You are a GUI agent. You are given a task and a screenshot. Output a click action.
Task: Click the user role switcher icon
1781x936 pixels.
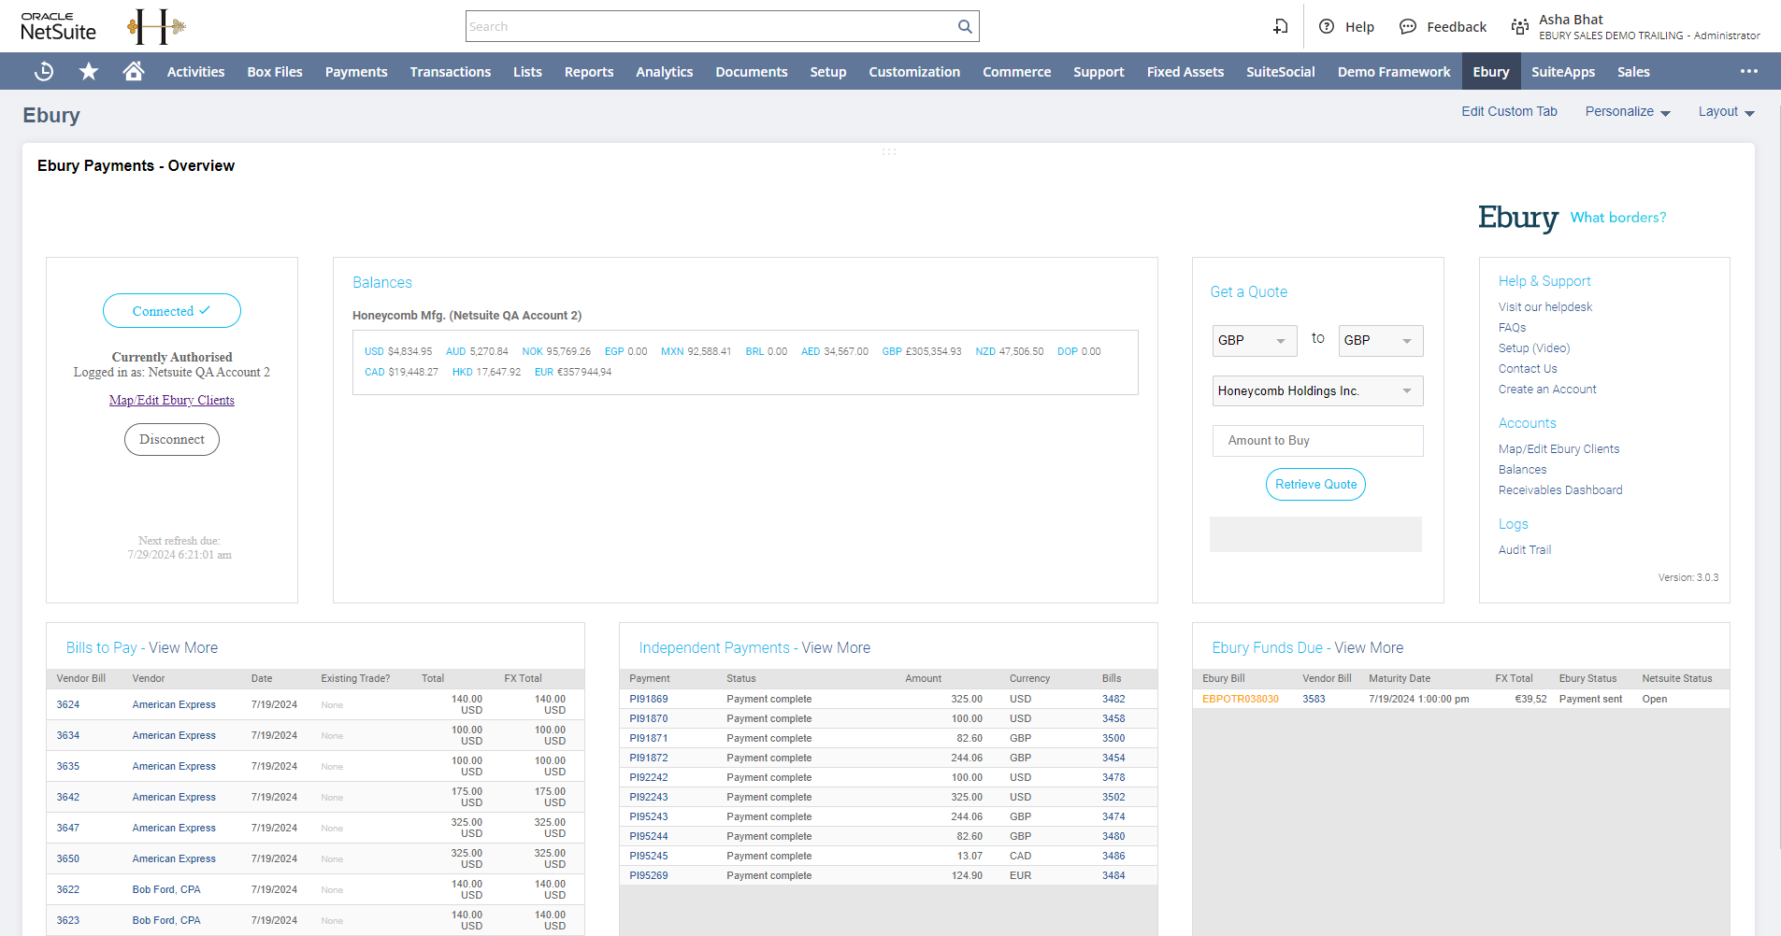tap(1520, 27)
